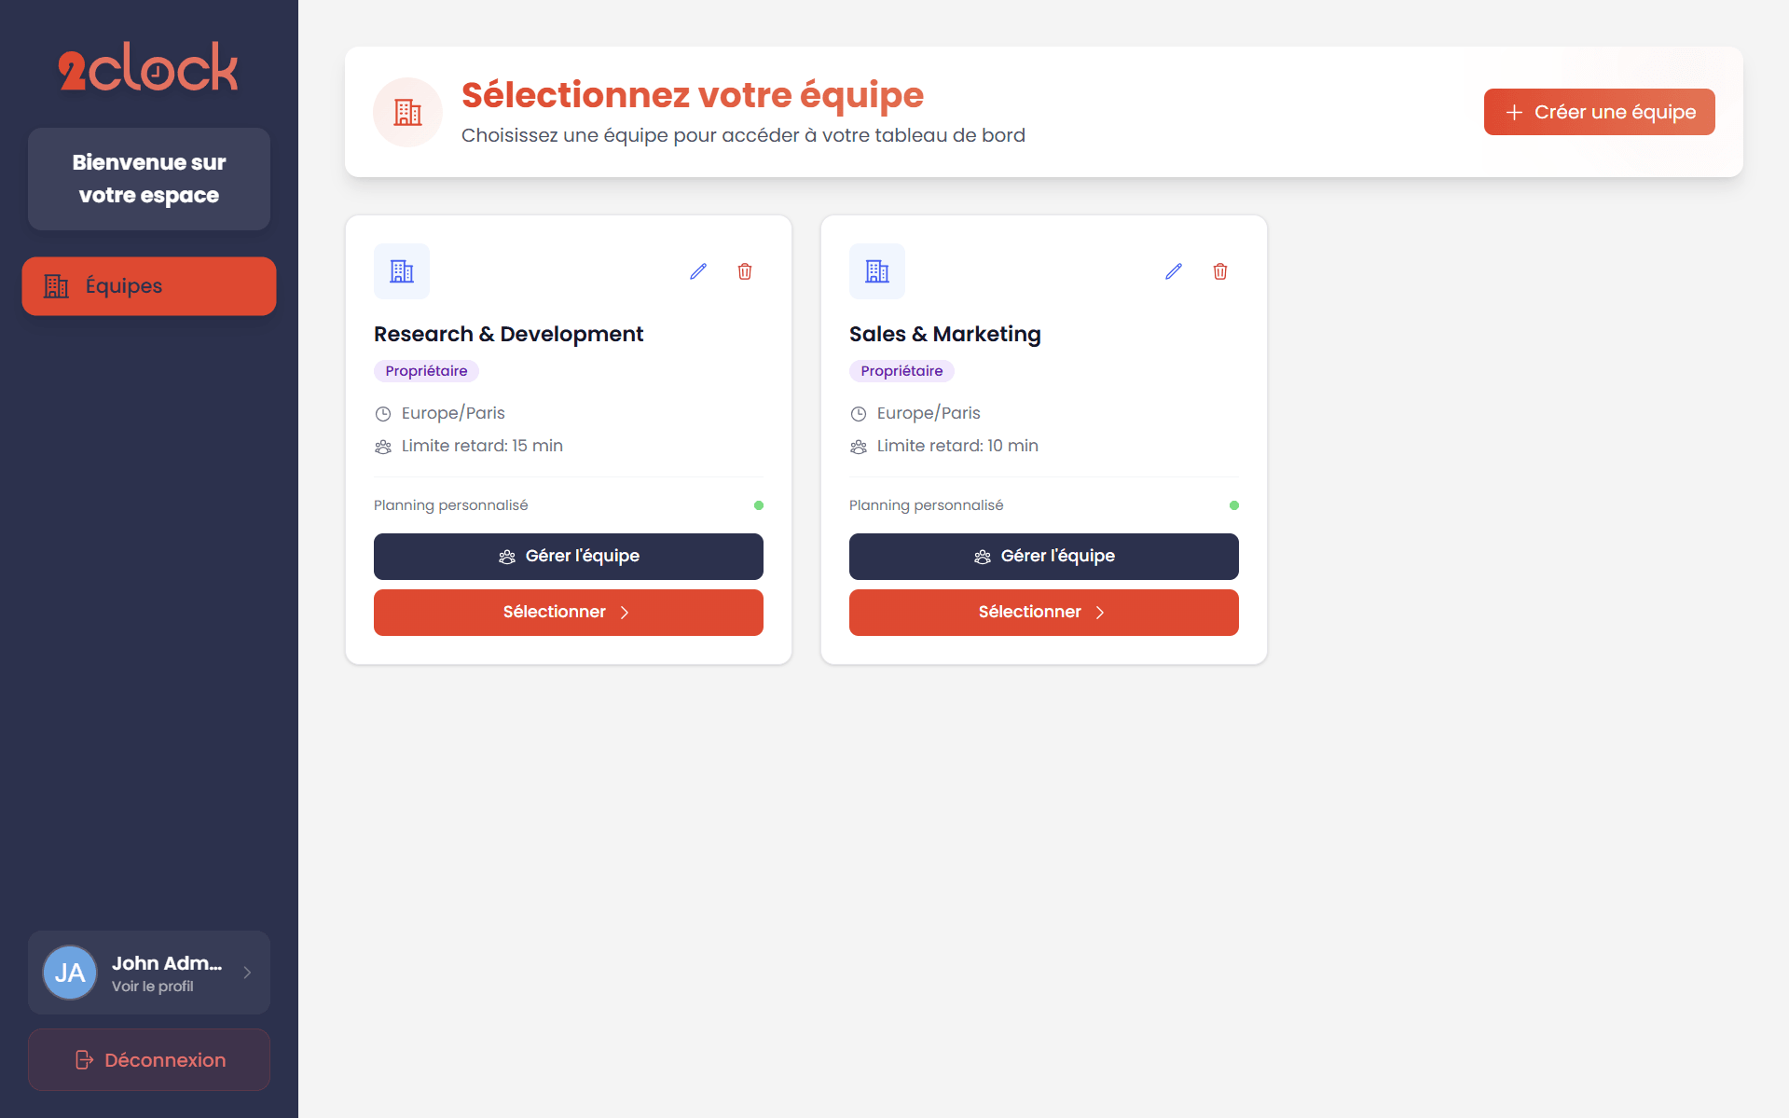
Task: Expand the John Adm profile chevron
Action: click(x=247, y=973)
